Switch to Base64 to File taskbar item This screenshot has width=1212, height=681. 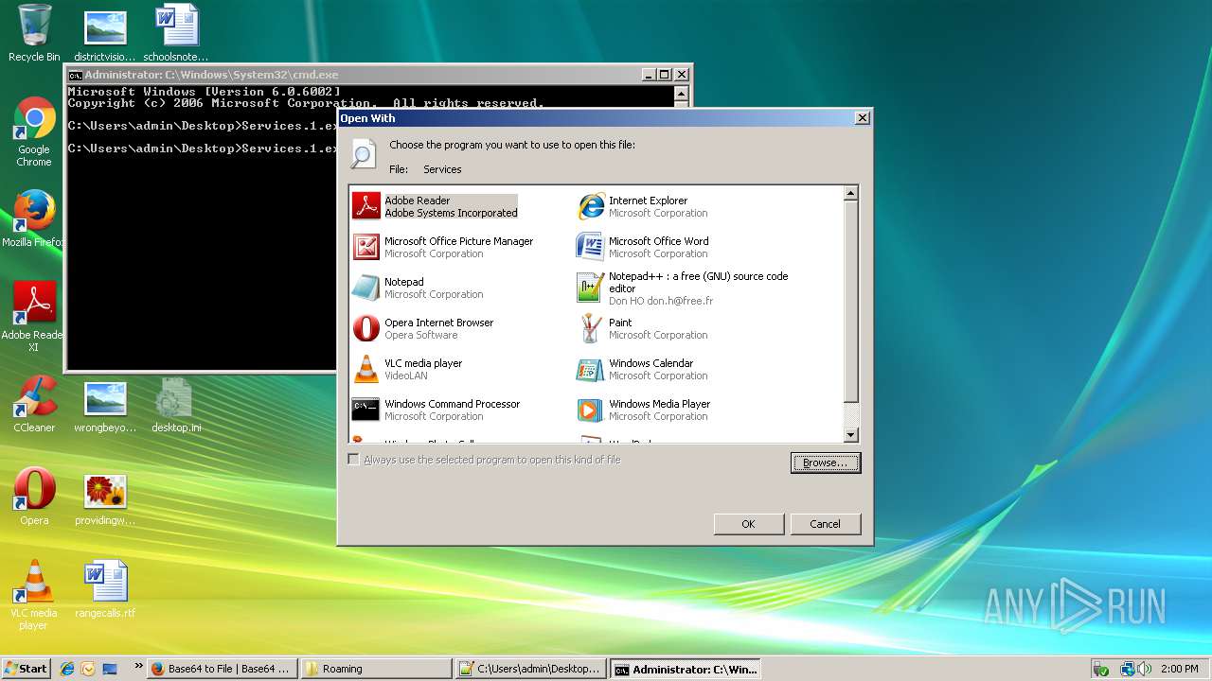223,669
